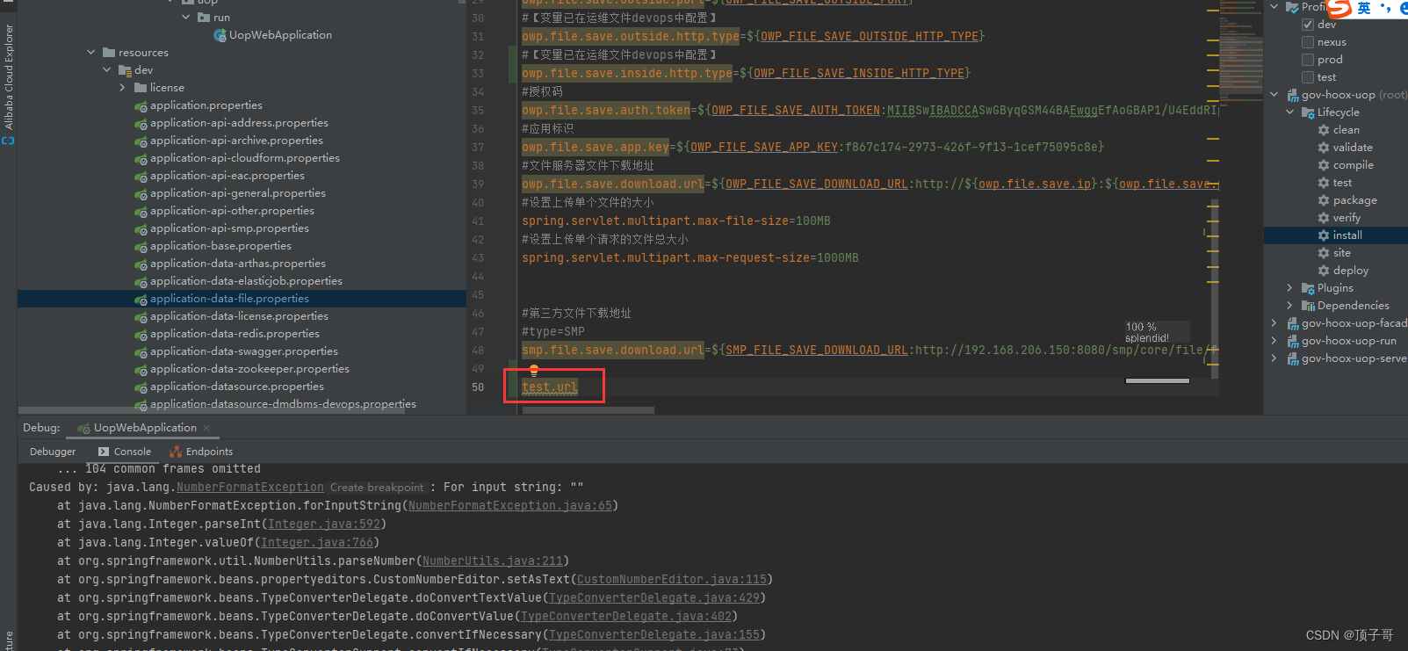This screenshot has width=1408, height=651.
Task: Open Integer.java:766 stack trace link
Action: coord(317,543)
